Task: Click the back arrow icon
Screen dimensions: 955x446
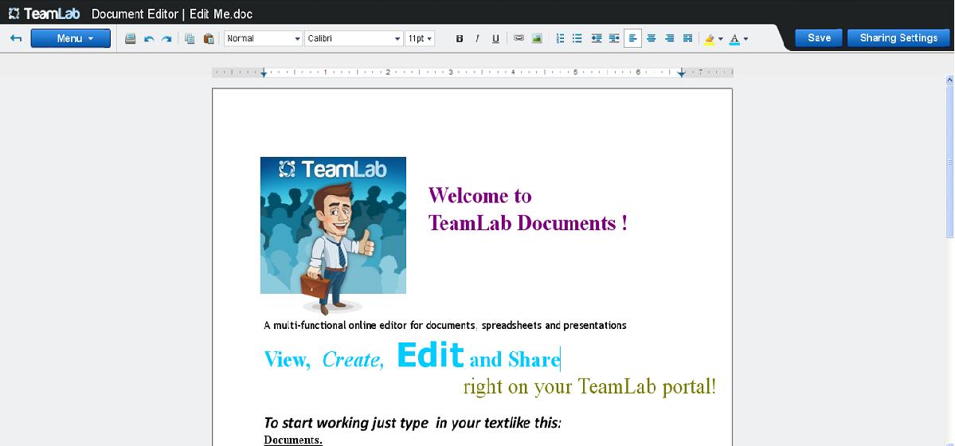Action: [17, 38]
